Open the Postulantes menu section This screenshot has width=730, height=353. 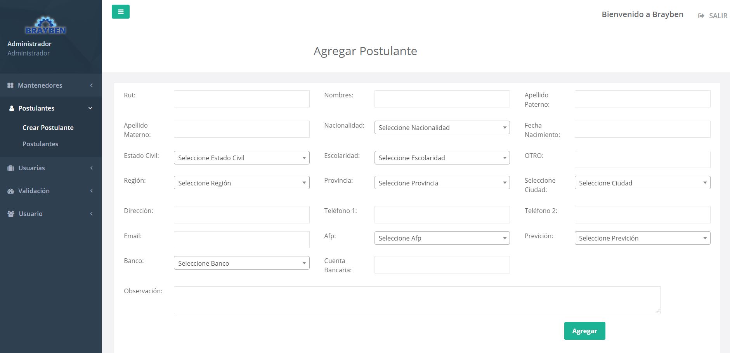point(51,108)
